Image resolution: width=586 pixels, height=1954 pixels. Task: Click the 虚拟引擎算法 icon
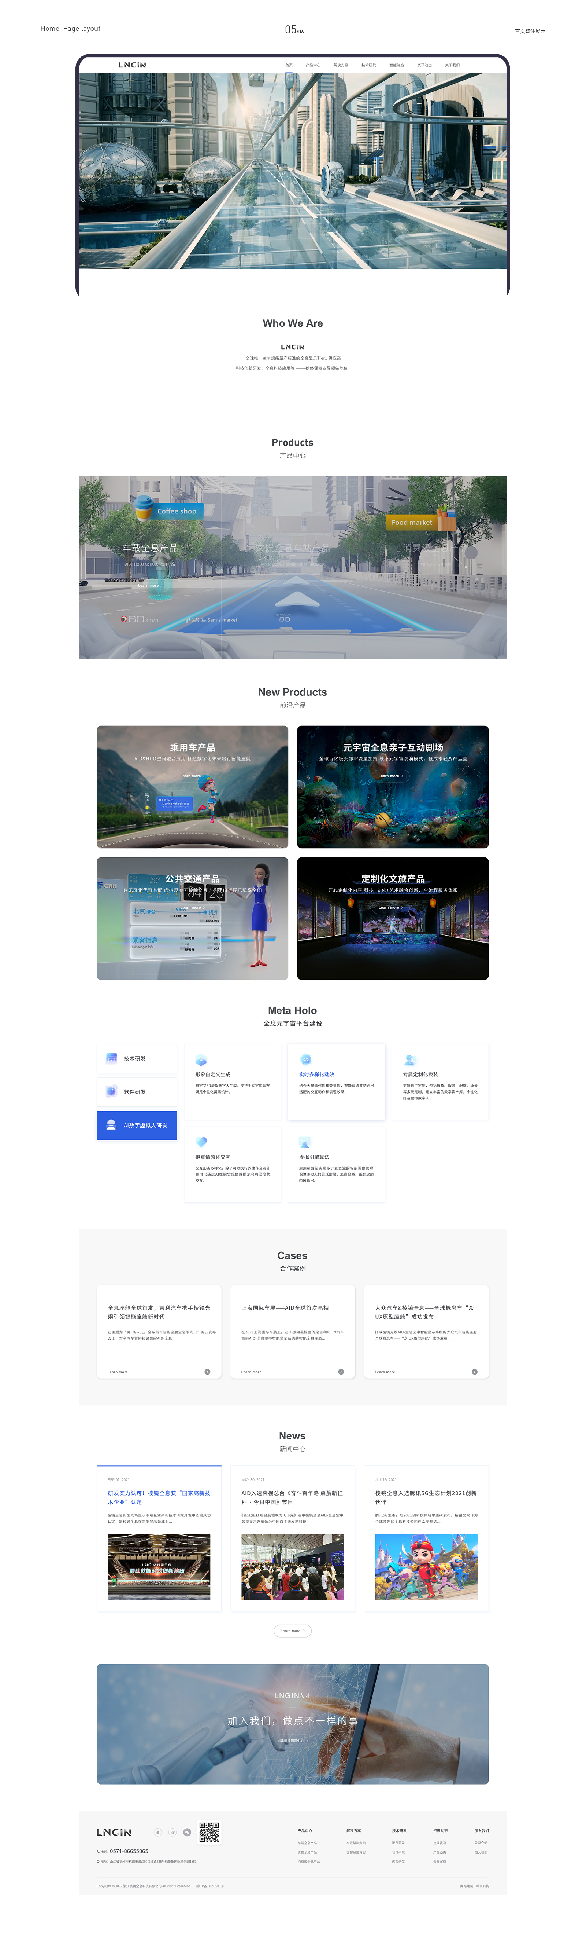[305, 1142]
